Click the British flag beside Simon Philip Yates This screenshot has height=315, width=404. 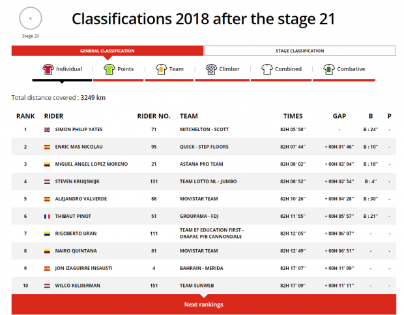click(x=47, y=130)
